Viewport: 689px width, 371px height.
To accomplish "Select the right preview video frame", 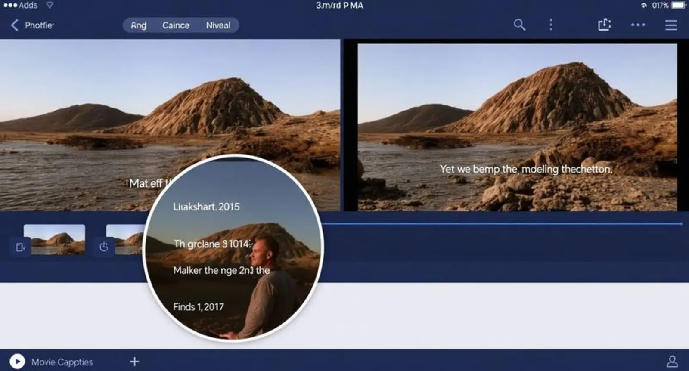I will [517, 127].
